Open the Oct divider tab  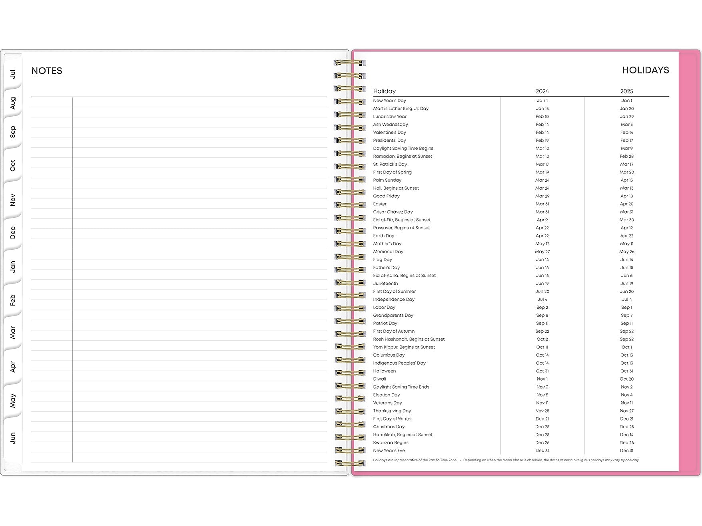pyautogui.click(x=13, y=165)
